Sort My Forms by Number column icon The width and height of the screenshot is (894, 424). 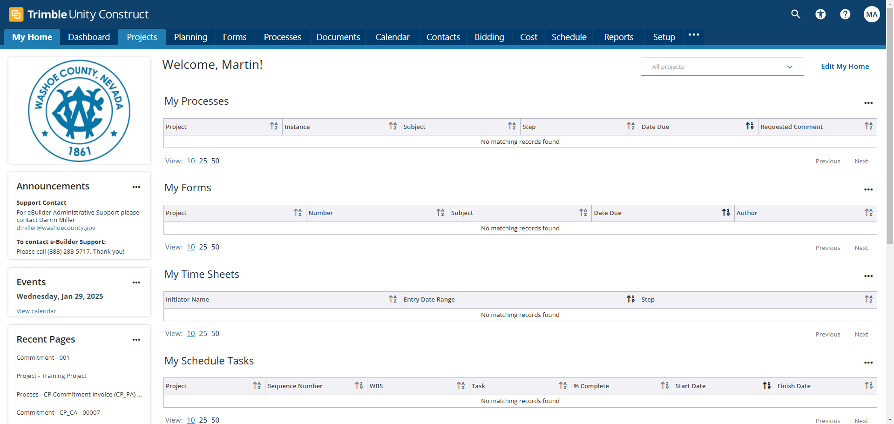[x=440, y=213]
